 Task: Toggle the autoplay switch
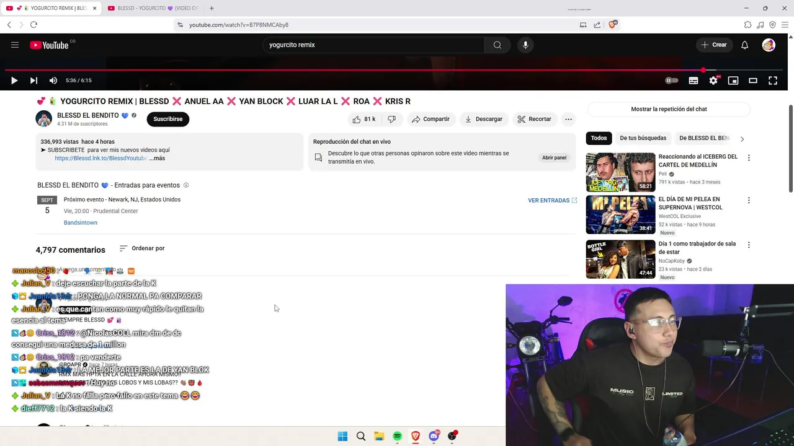[x=672, y=81]
